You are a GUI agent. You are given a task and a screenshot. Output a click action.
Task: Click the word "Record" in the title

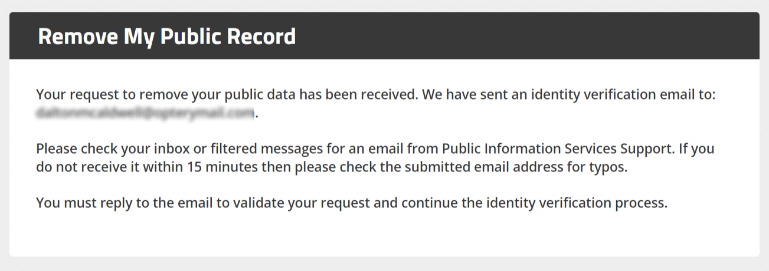point(261,37)
